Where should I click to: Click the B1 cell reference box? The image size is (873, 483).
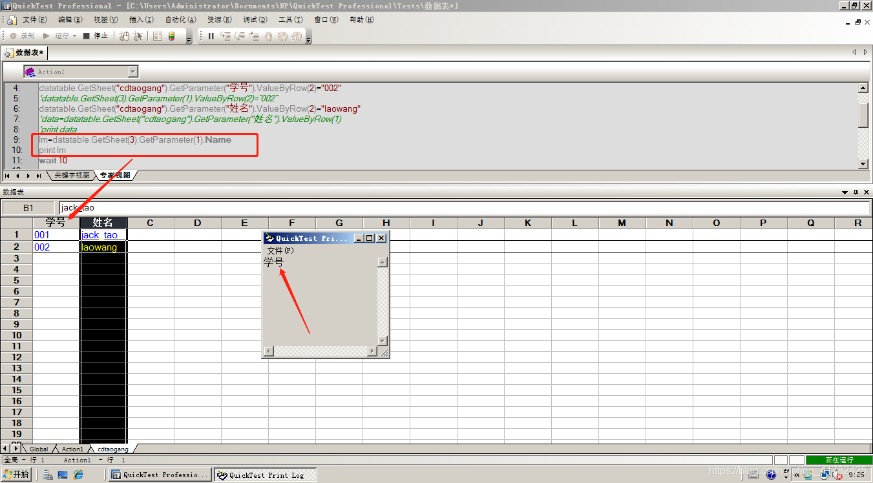[28, 208]
